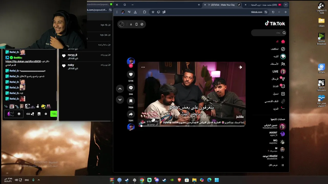Open the site information control beside tiktok.com

point(266,12)
